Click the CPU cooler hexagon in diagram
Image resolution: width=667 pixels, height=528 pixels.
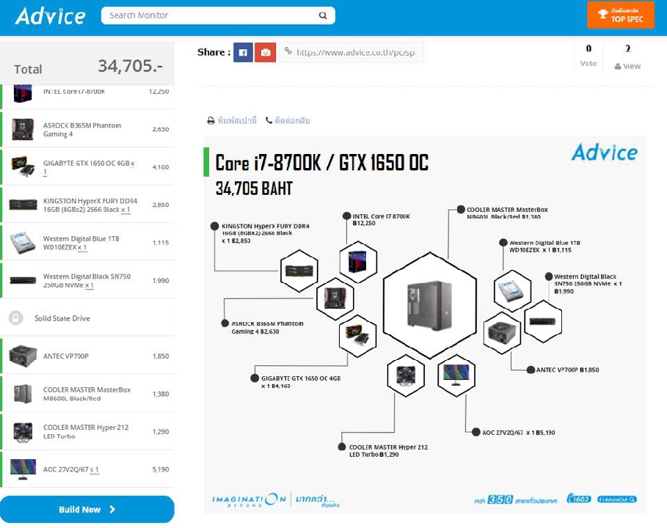(x=406, y=375)
